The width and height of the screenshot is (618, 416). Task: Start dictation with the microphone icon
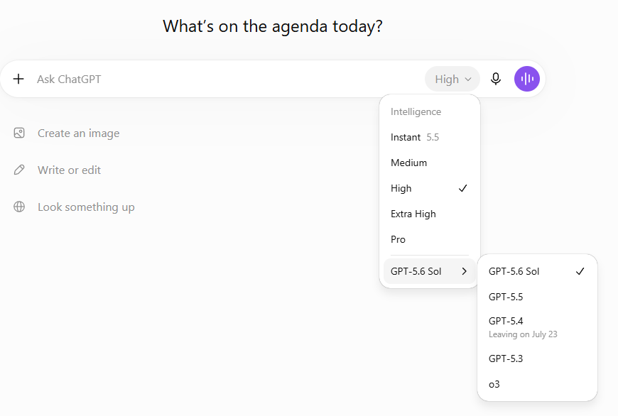[496, 79]
